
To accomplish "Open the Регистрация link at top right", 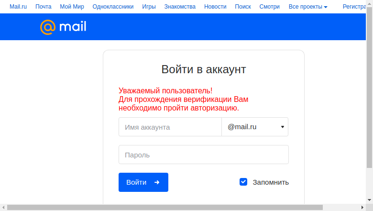I will pyautogui.click(x=354, y=7).
